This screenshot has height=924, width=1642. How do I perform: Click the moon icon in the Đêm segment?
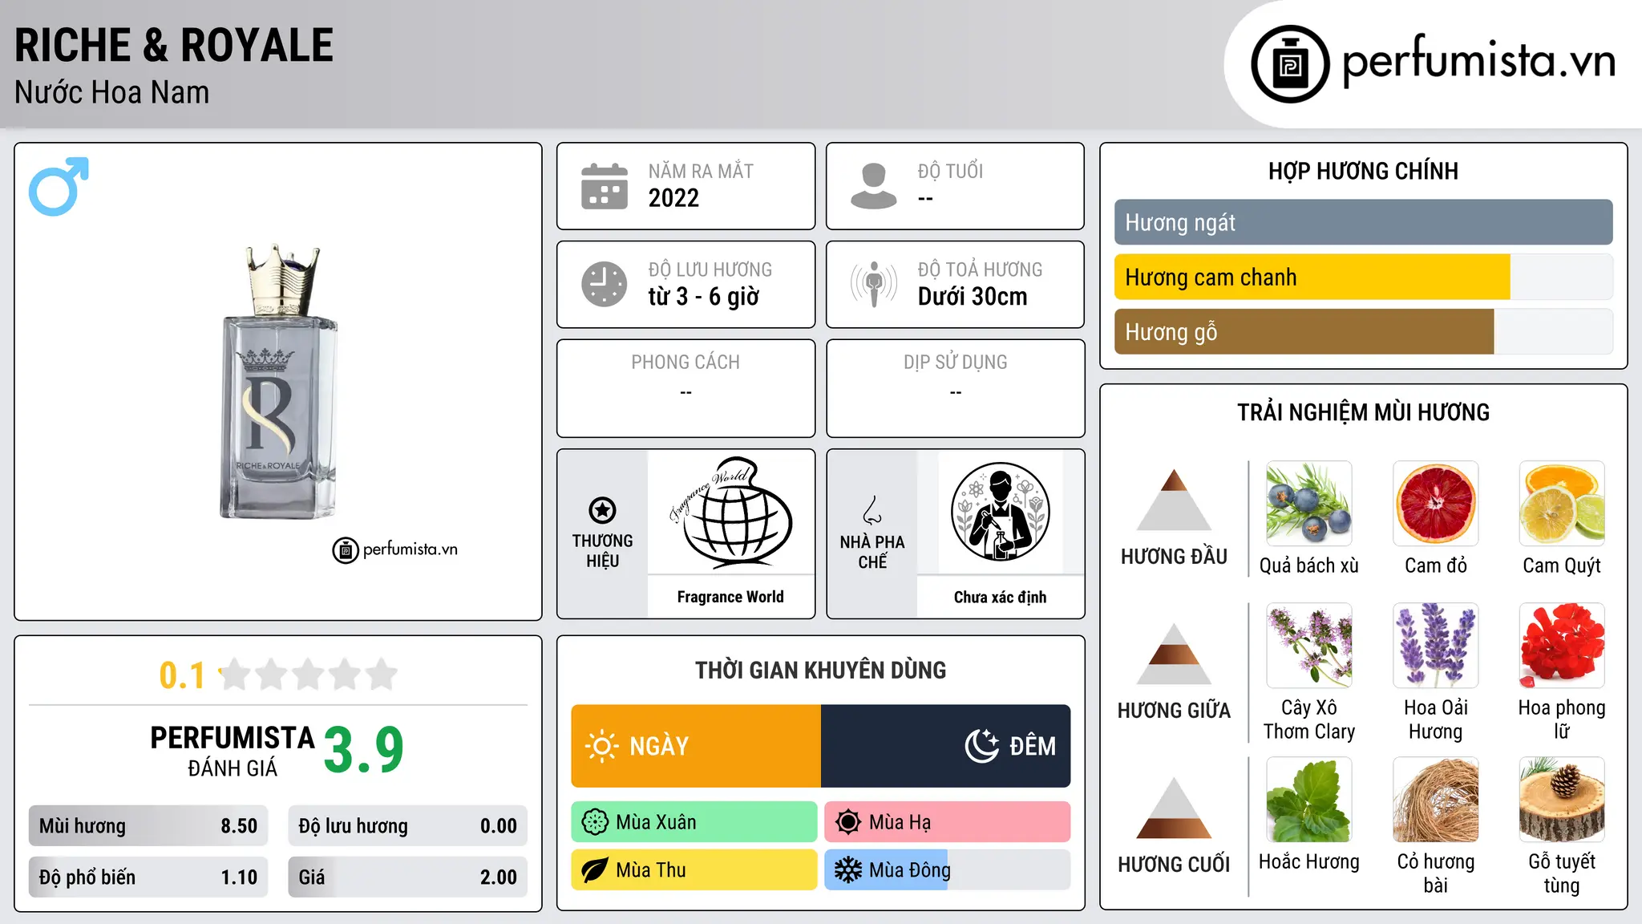point(981,746)
